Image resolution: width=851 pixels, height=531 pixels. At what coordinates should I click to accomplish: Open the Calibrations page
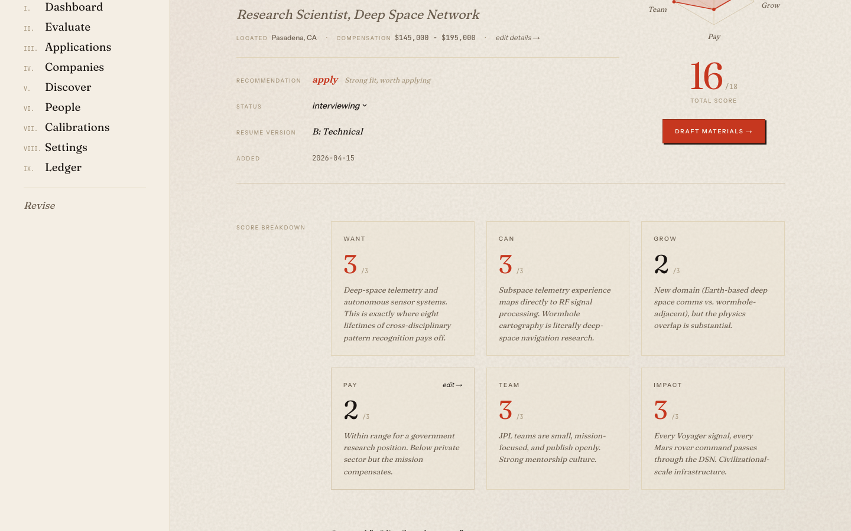tap(77, 127)
